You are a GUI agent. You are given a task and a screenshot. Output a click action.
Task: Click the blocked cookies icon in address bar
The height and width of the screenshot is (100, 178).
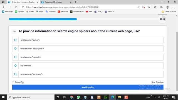[x=144, y=7]
